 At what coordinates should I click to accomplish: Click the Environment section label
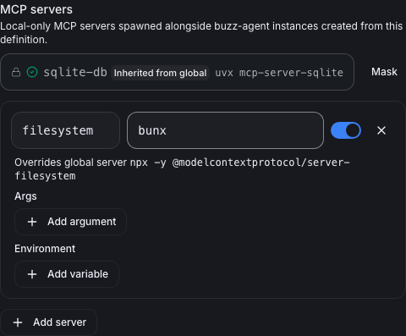click(x=45, y=249)
